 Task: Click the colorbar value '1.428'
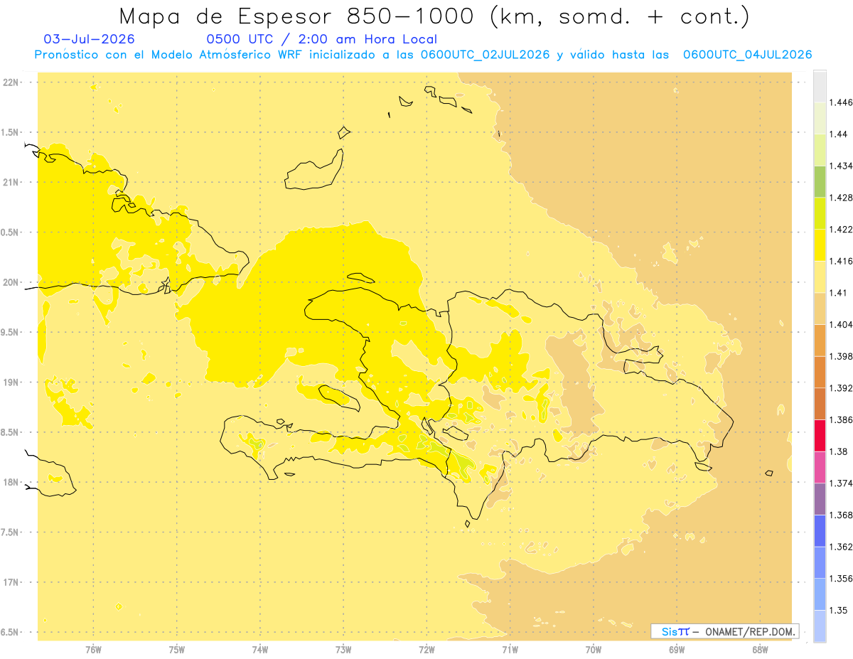842,198
